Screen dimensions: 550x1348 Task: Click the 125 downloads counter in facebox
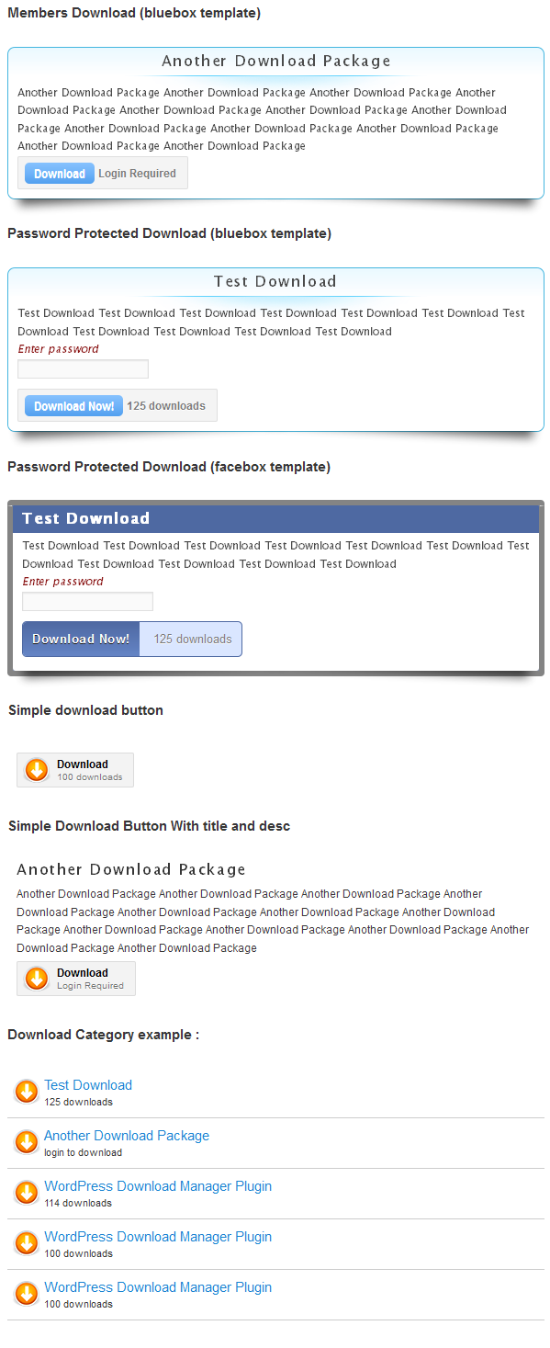coord(192,639)
